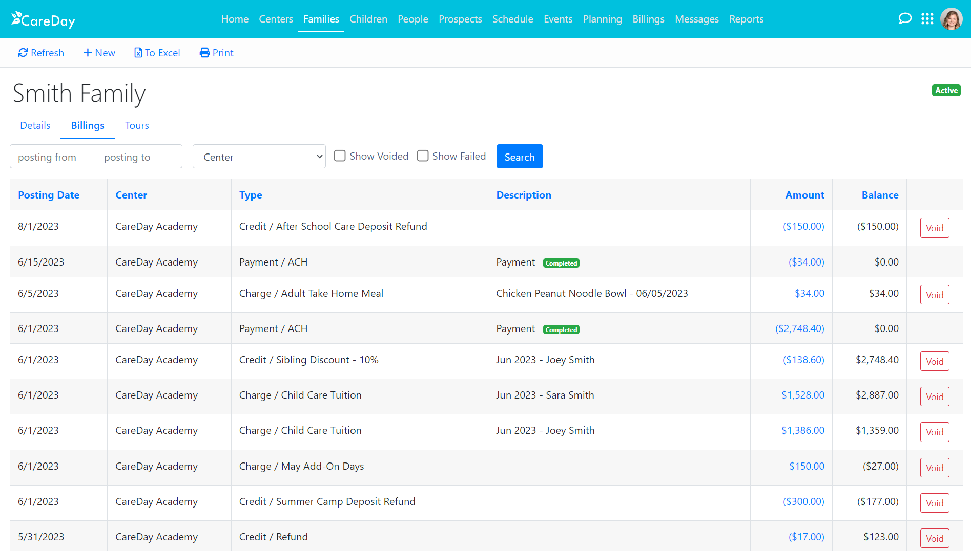Open the $1,528.00 tuition amount link
The height and width of the screenshot is (551, 971).
(x=802, y=395)
